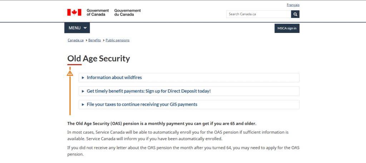Navigate to Canada.ca breadcrumb link

click(76, 40)
